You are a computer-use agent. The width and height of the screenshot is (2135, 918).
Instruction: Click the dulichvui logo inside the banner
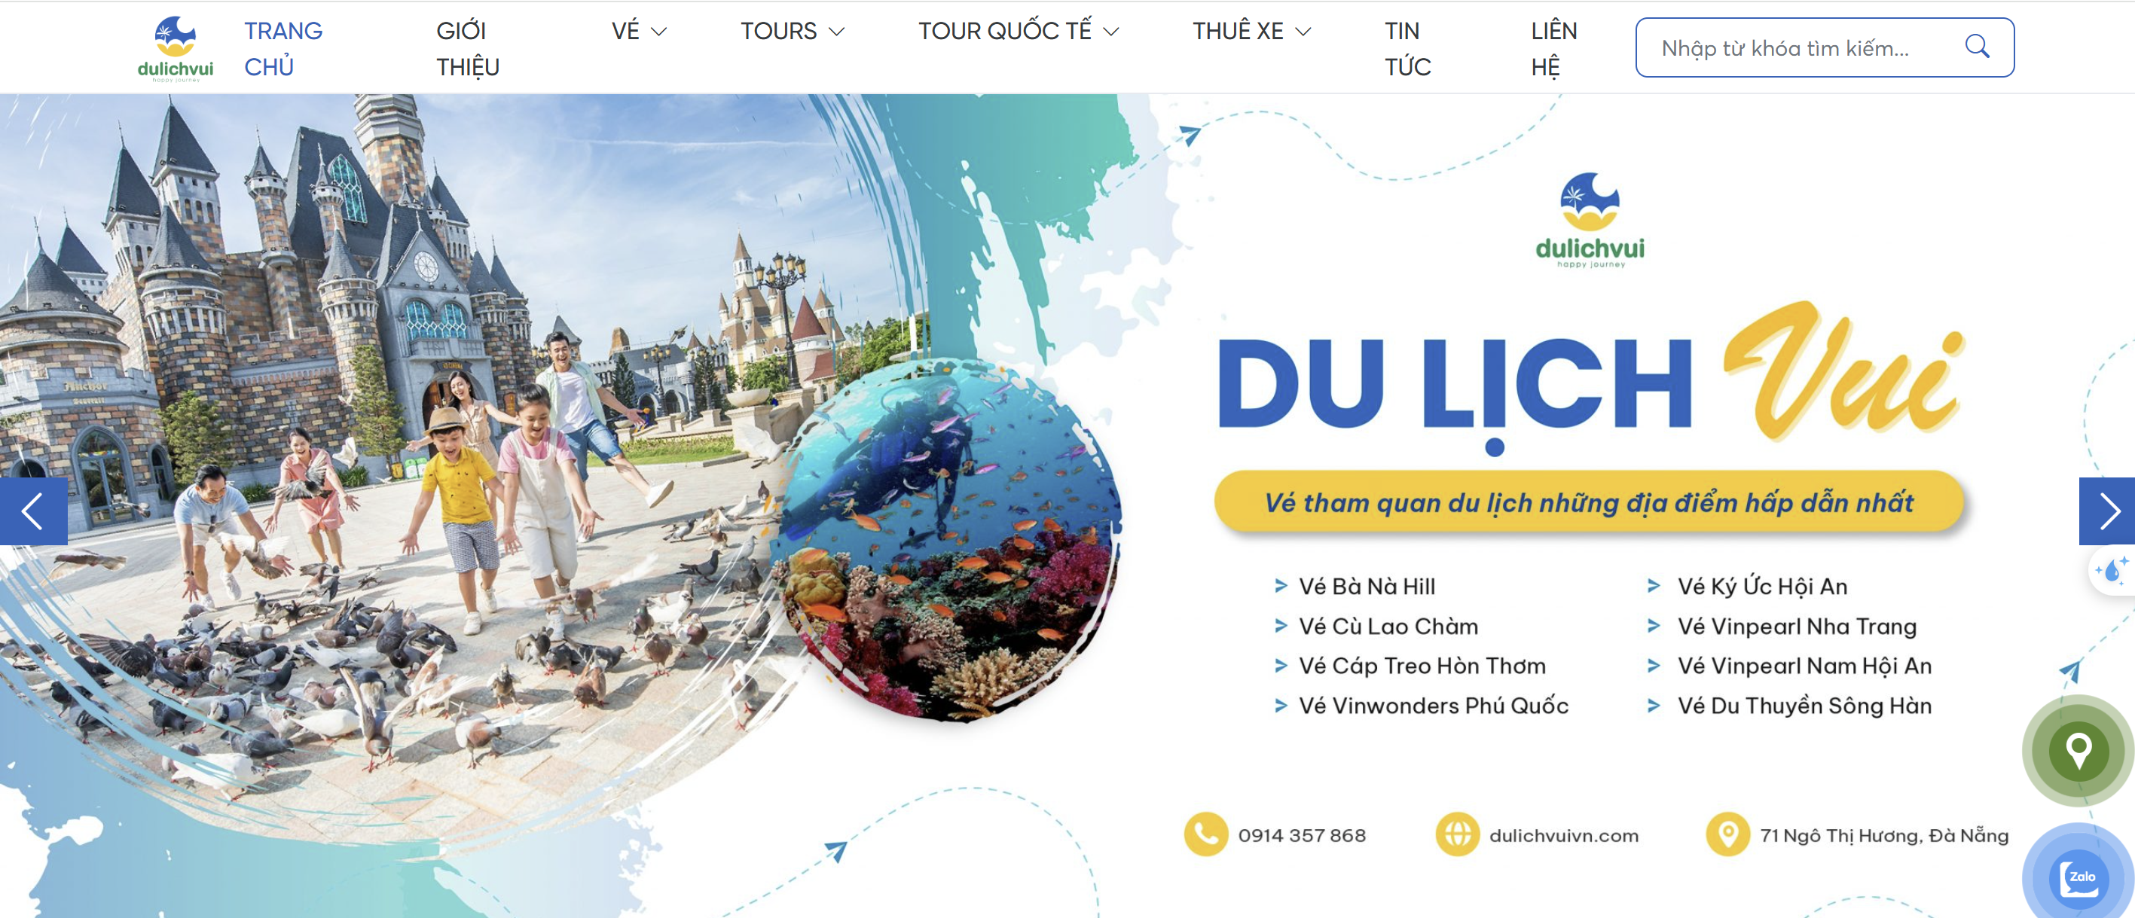[x=1590, y=221]
